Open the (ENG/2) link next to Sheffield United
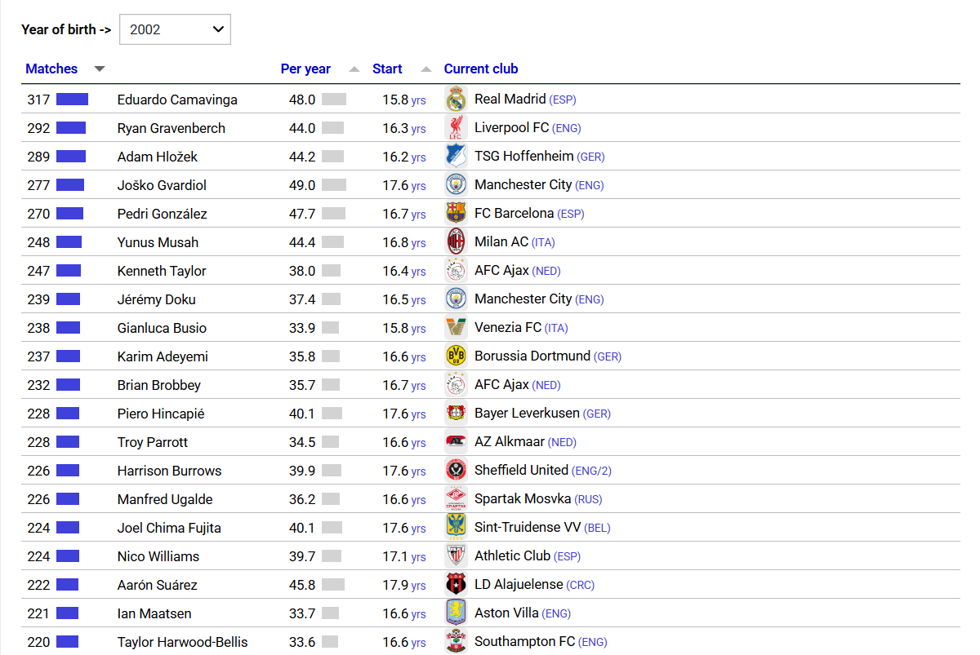 591,471
